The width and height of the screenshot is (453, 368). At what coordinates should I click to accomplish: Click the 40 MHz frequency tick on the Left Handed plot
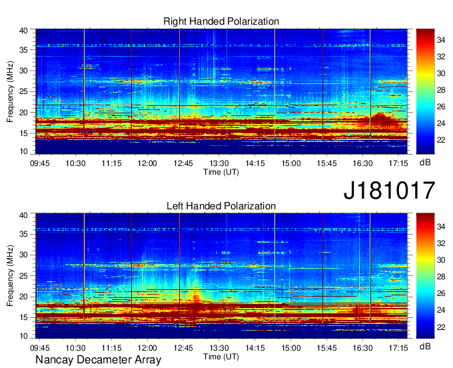pos(23,215)
